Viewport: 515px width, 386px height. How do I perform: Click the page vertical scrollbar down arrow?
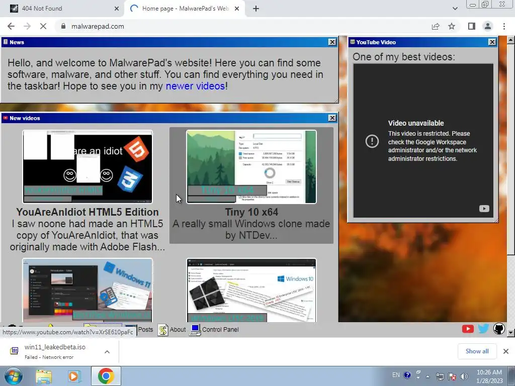pos(511,333)
